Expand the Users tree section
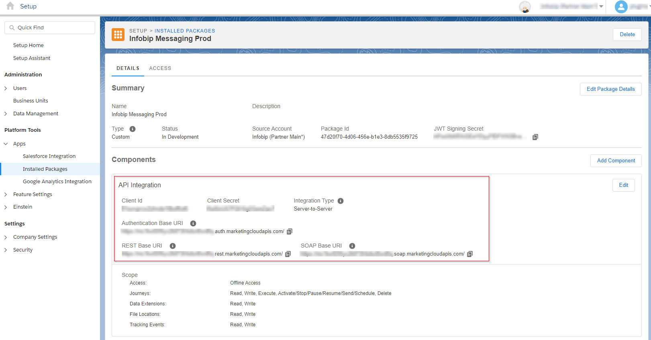The width and height of the screenshot is (651, 340). pos(6,88)
